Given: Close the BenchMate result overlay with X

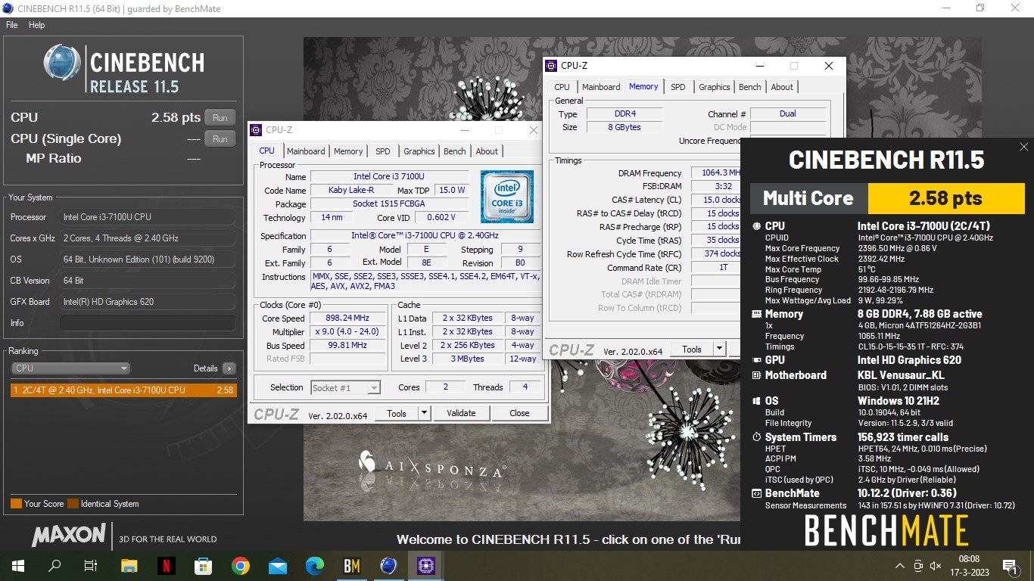Looking at the screenshot, I should click(x=1023, y=147).
